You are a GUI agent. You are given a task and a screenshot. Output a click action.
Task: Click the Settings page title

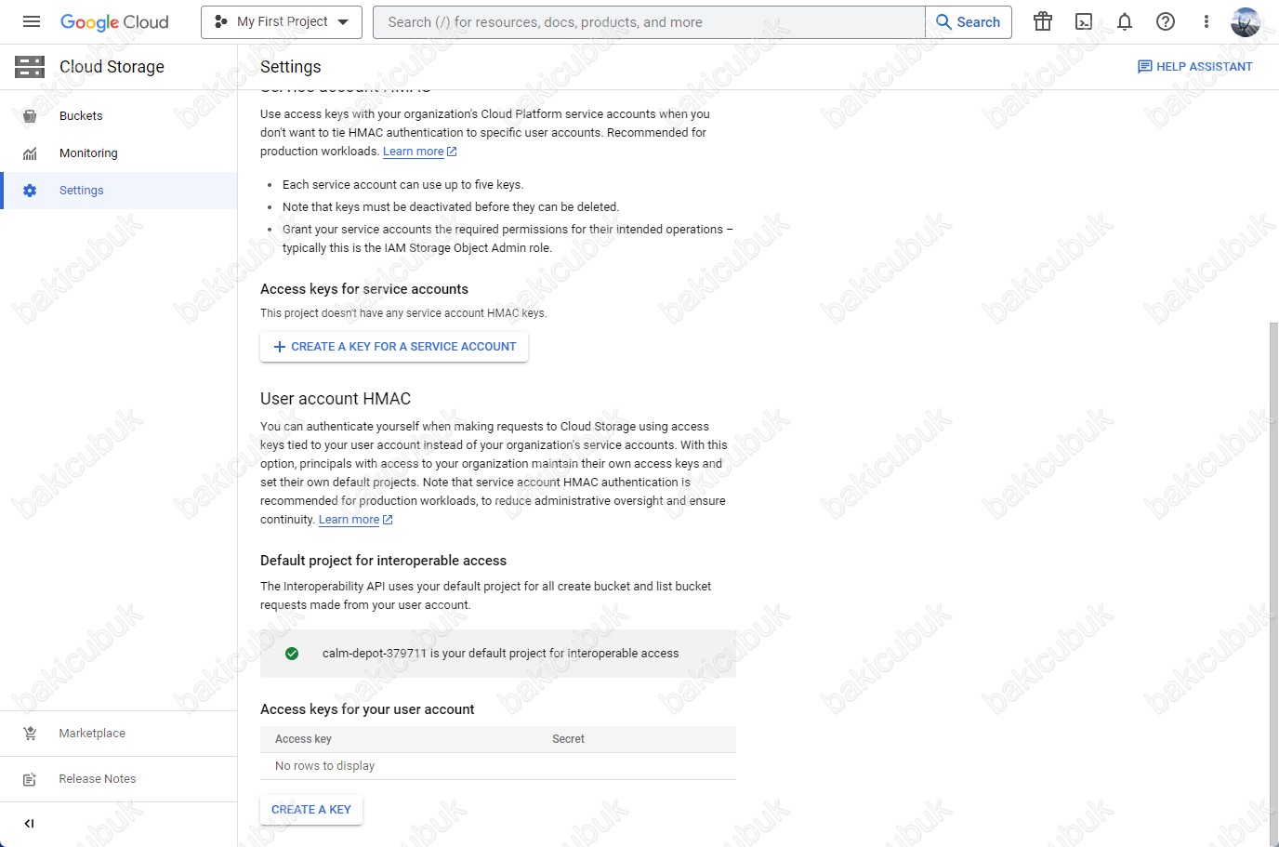291,67
